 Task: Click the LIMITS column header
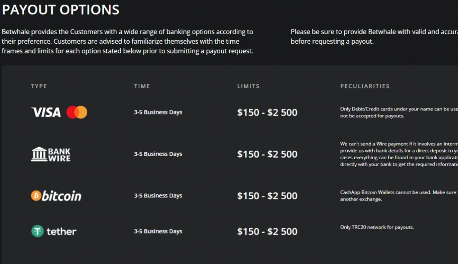248,86
